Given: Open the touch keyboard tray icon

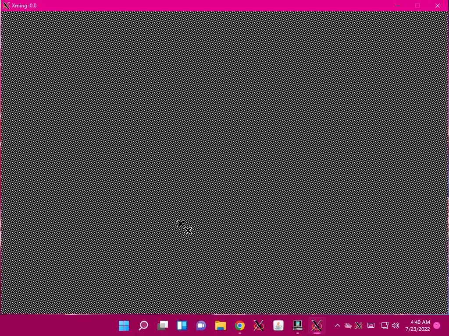Looking at the screenshot, I should [371, 325].
